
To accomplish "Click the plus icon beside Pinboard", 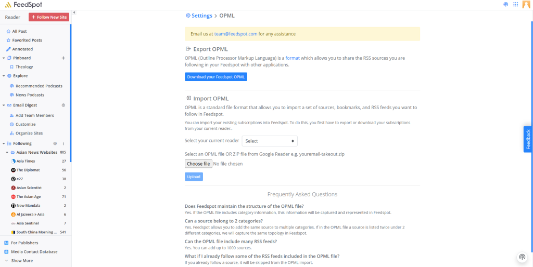I will click(x=64, y=58).
